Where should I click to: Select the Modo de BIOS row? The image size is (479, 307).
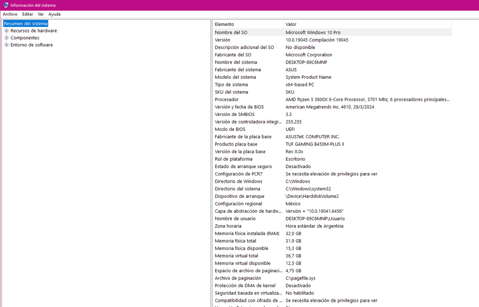click(332, 130)
